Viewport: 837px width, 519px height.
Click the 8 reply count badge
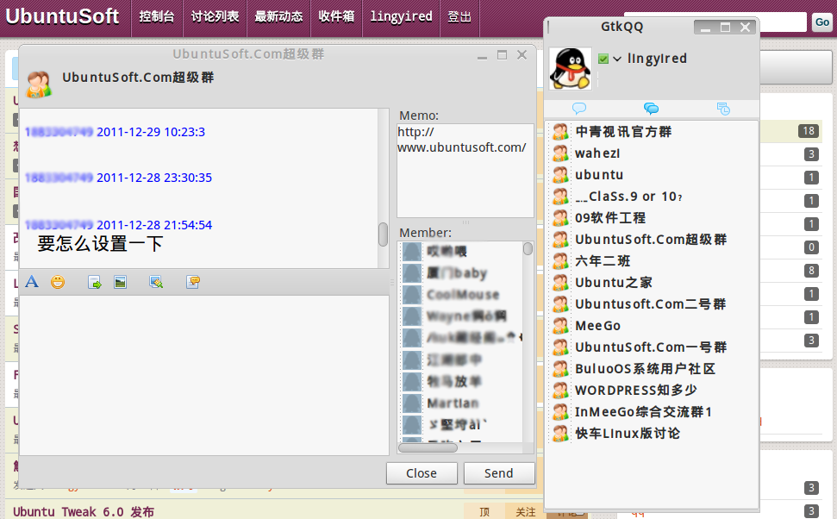pyautogui.click(x=811, y=271)
